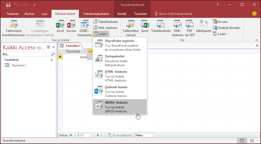Image resolution: width=261 pixels, height=144 pixels.
Task: Choose HTML-tiedosto from the dropdown menu
Action: [120, 76]
